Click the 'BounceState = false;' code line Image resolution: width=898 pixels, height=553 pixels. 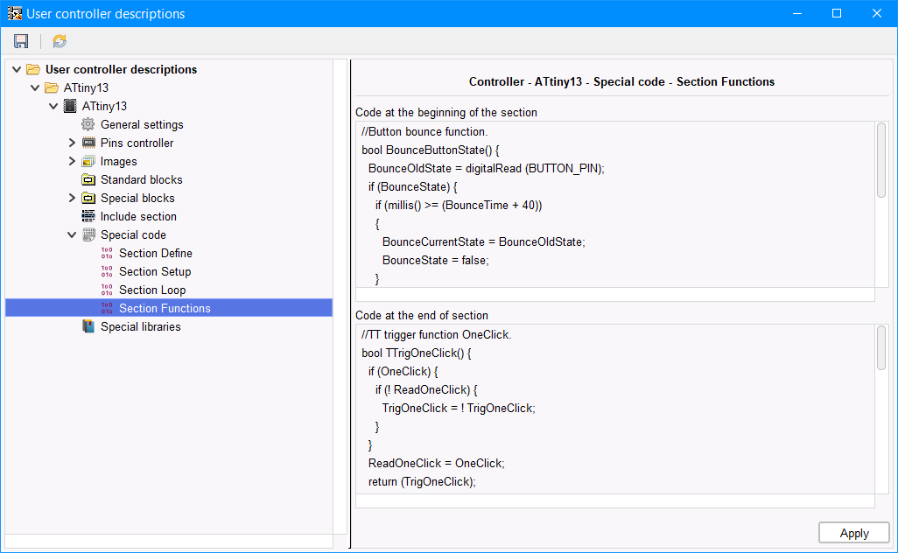click(435, 261)
